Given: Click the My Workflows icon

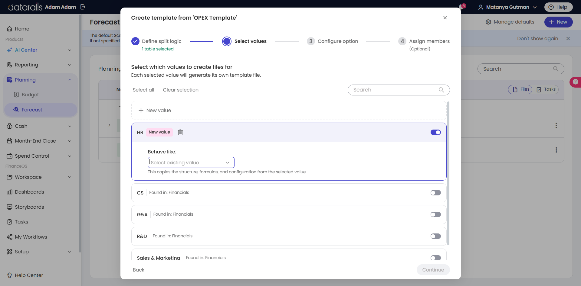Looking at the screenshot, I should click(10, 237).
